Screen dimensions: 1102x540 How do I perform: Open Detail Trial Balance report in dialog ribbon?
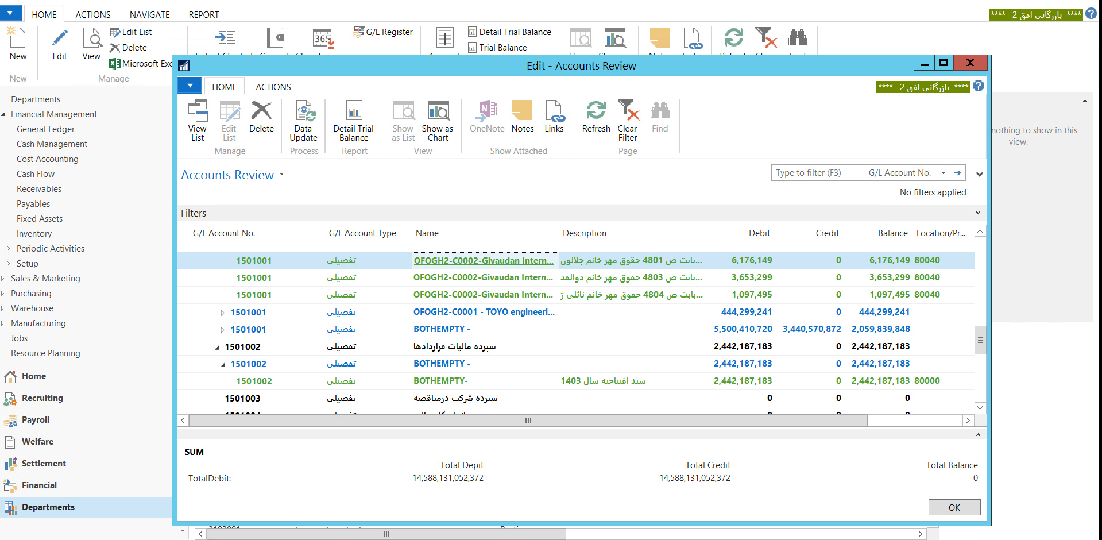[x=354, y=120]
